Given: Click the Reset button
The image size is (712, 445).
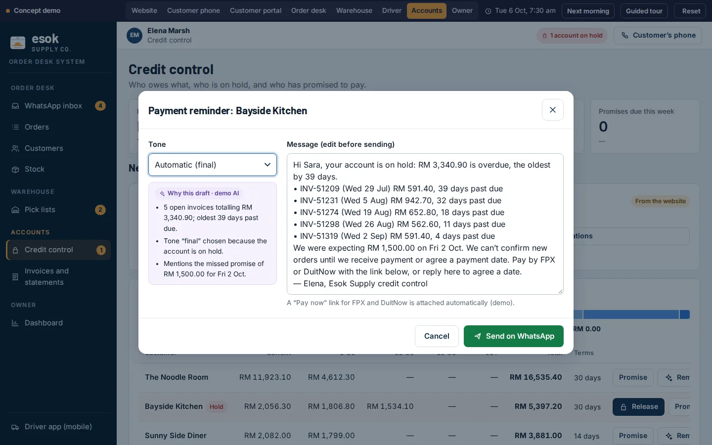Looking at the screenshot, I should click(691, 11).
